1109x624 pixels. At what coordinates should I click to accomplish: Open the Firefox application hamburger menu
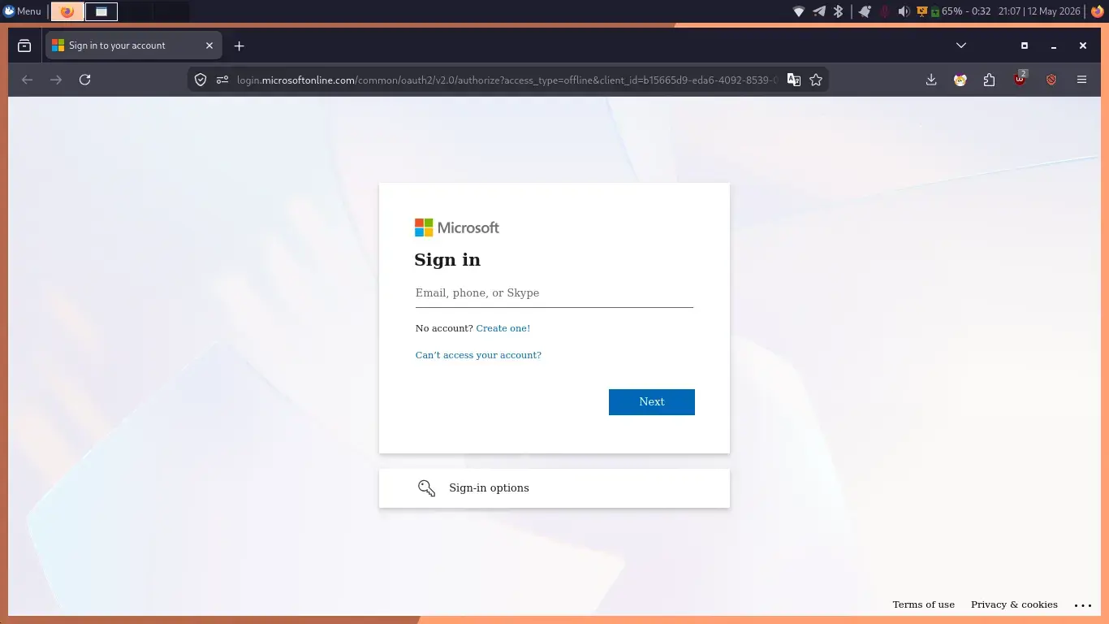pyautogui.click(x=1081, y=80)
